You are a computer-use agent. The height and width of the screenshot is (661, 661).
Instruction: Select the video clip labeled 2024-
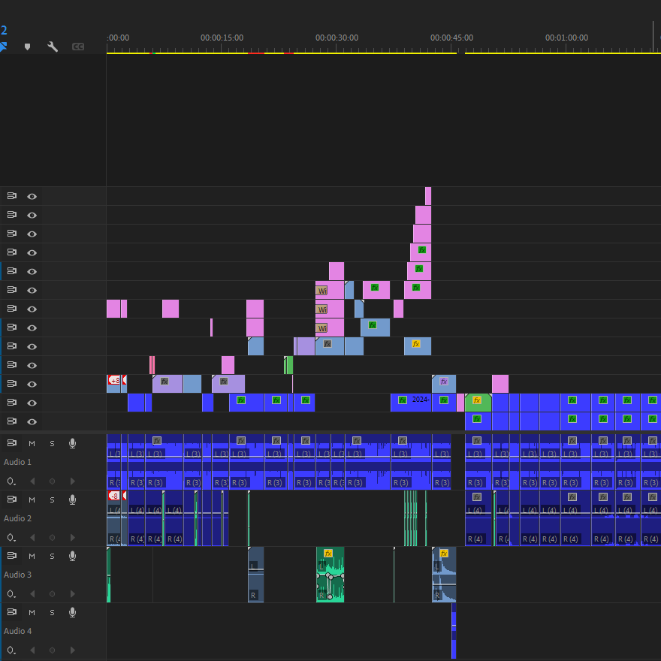pyautogui.click(x=411, y=403)
